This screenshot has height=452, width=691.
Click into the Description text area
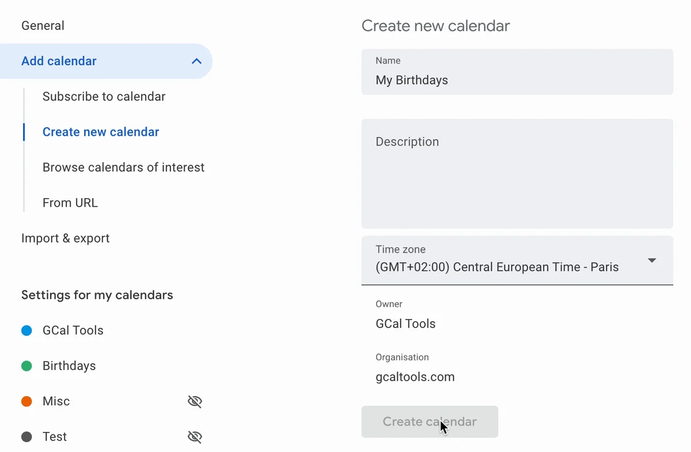coord(517,174)
